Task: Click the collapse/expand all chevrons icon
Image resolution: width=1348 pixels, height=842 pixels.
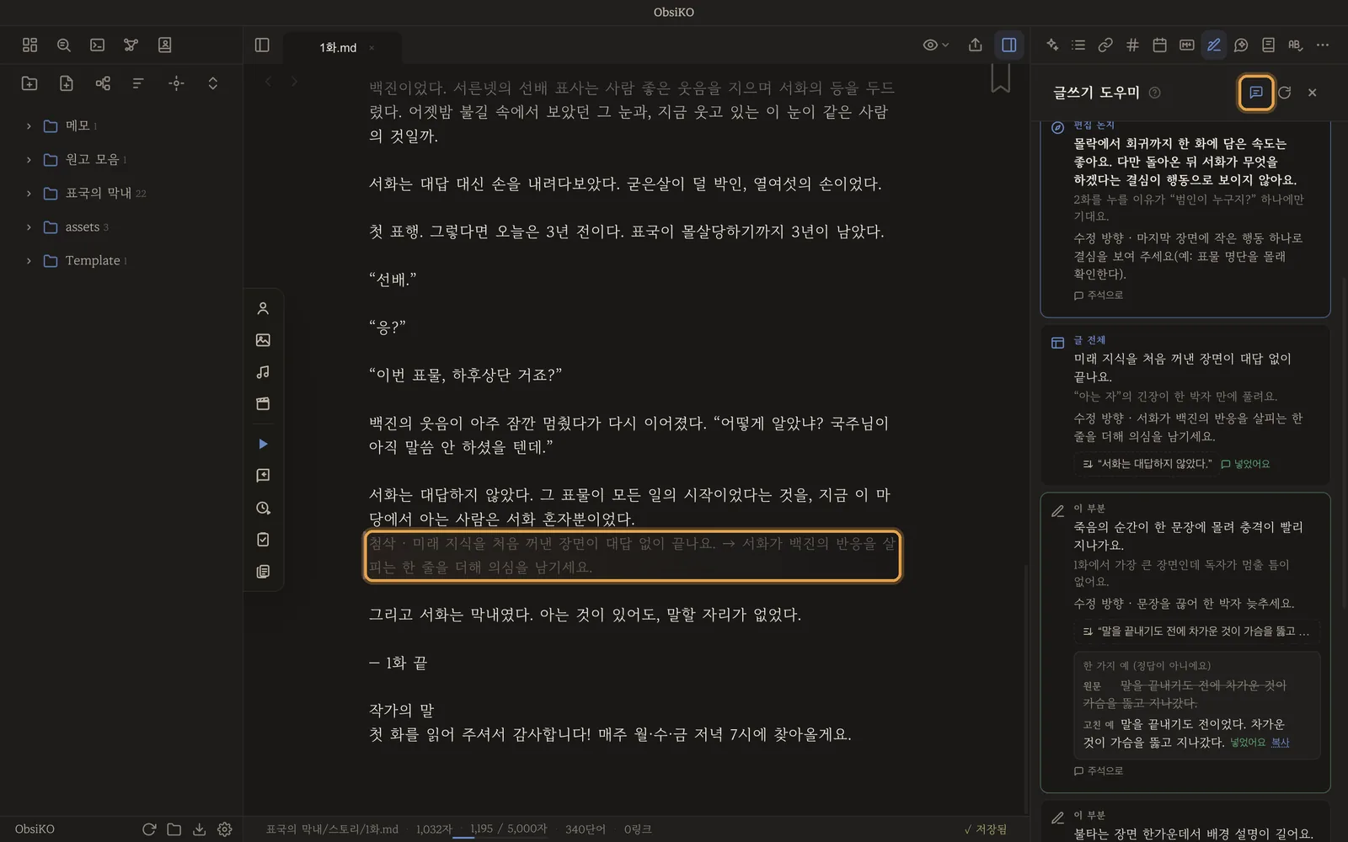Action: tap(212, 83)
